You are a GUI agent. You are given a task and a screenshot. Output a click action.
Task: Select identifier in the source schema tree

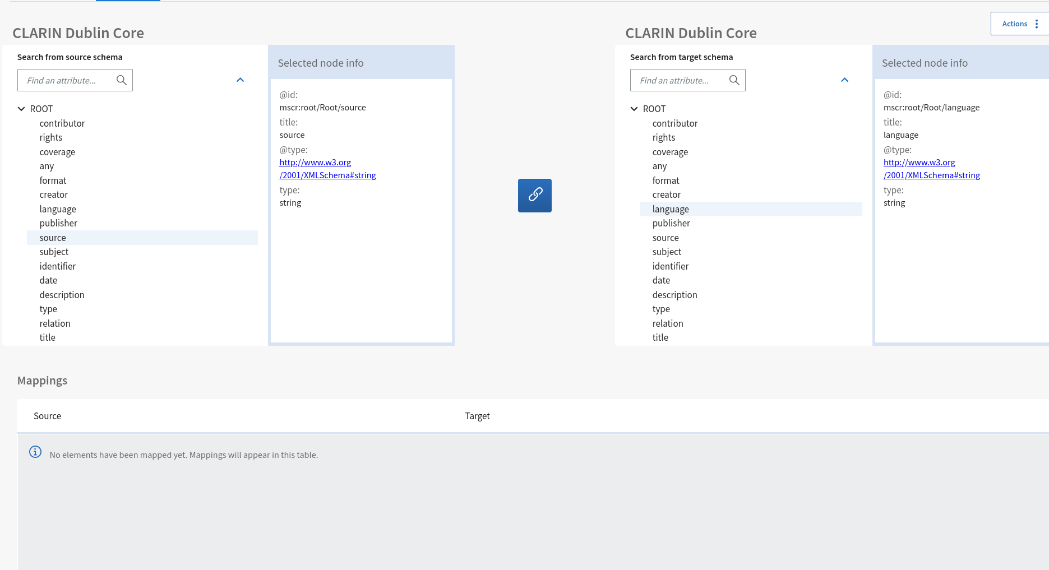[58, 266]
